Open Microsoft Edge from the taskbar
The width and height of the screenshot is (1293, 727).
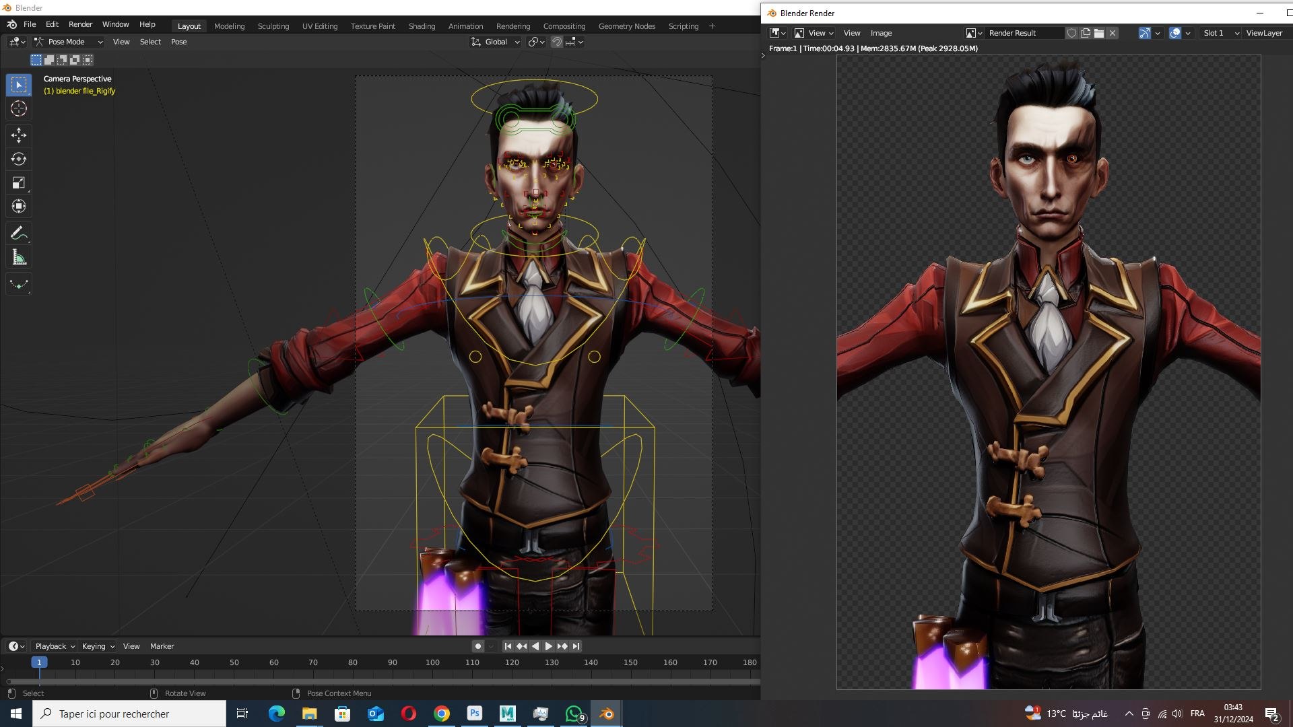[277, 714]
